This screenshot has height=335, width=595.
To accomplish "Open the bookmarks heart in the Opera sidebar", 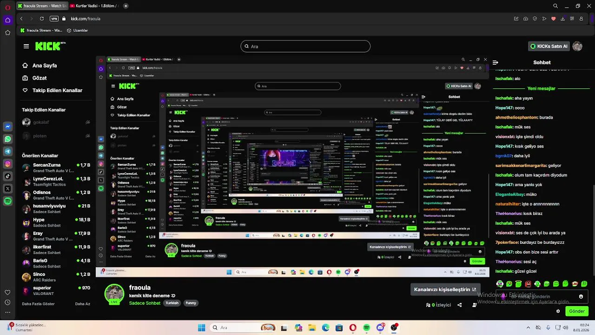I will 7,292.
